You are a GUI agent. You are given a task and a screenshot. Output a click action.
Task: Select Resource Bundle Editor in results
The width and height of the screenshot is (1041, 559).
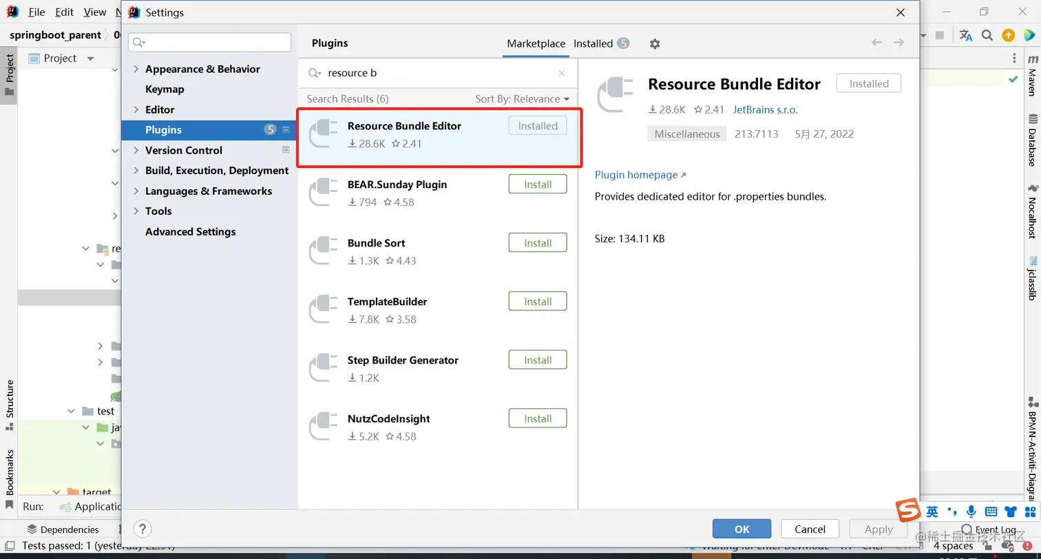(439, 138)
